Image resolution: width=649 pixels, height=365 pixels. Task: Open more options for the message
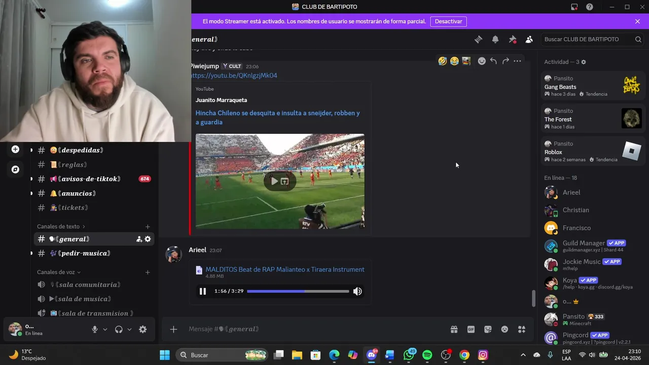[x=517, y=61]
